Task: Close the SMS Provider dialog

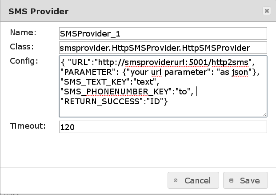Action: pyautogui.click(x=266, y=11)
